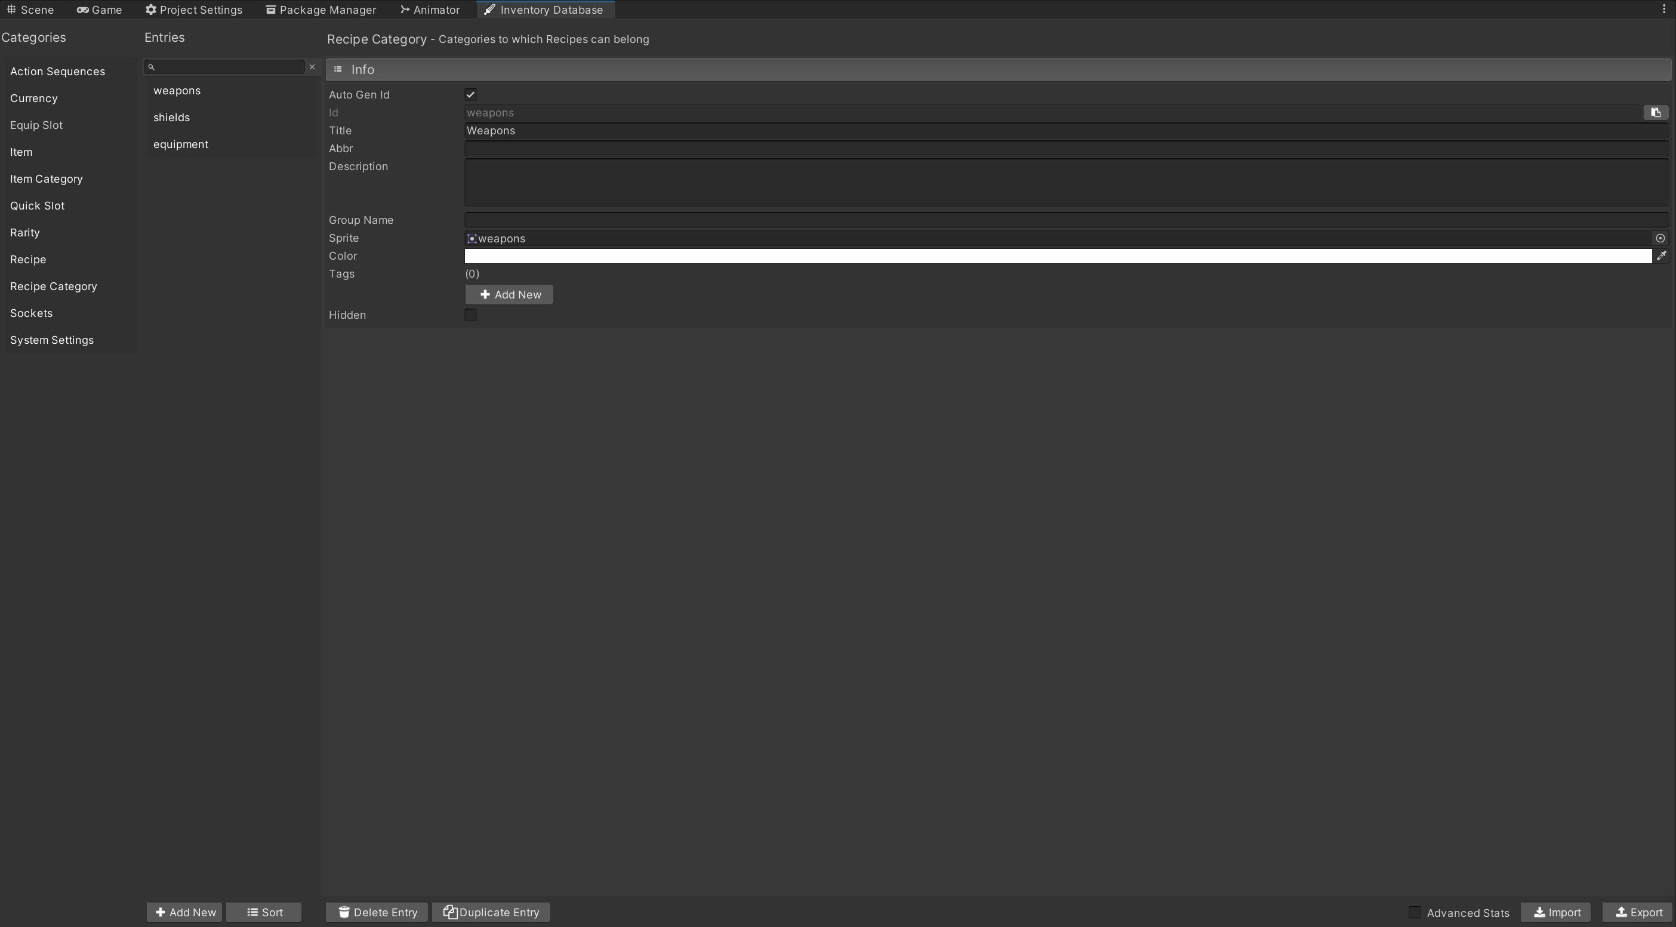Screen dimensions: 1676x927
Task: Click the Info section list icon
Action: pos(338,70)
